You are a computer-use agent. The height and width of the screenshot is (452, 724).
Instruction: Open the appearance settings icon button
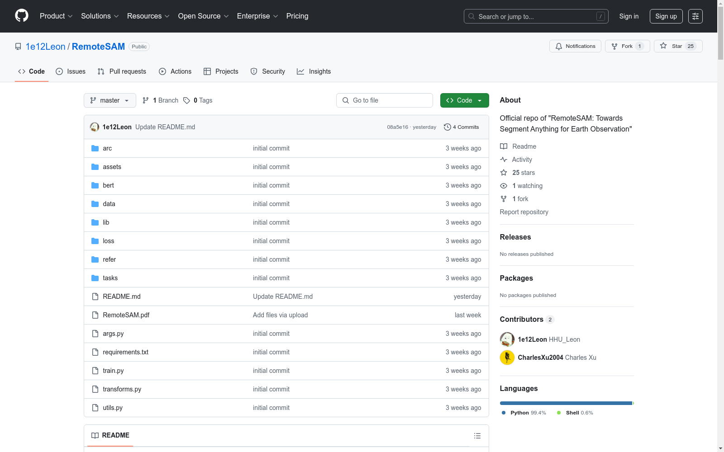[695, 16]
